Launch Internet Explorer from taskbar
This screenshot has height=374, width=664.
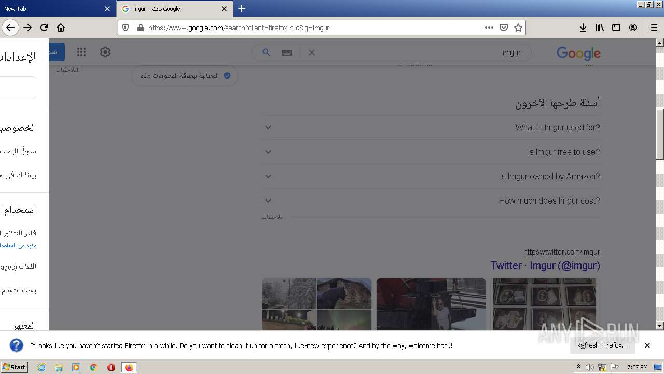pos(41,367)
